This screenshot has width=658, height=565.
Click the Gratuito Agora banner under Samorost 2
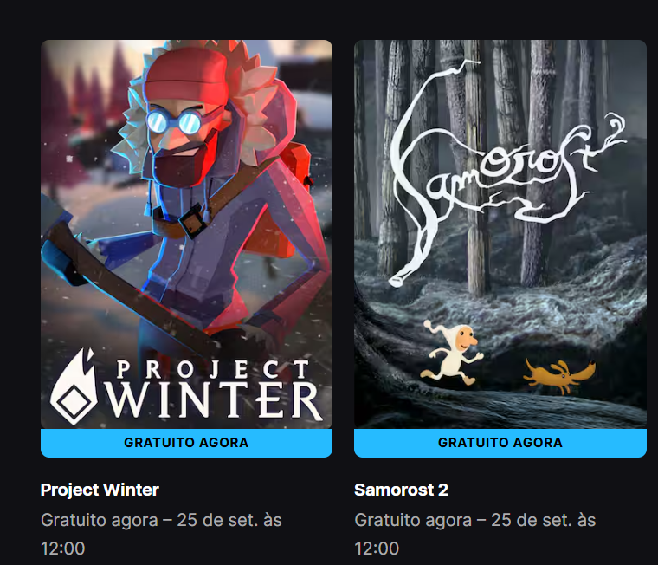500,443
